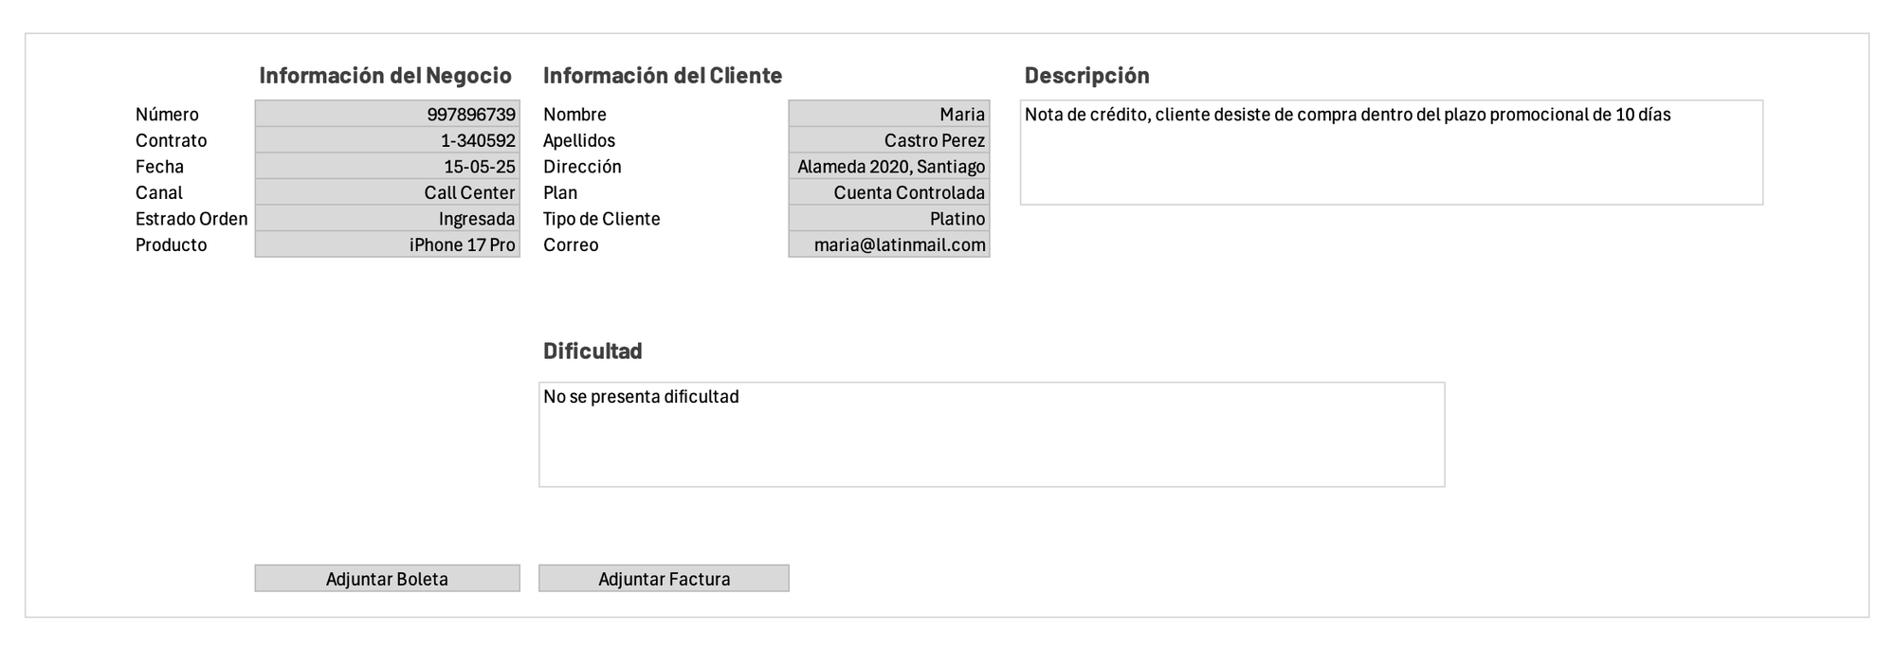Click the Dificultad section heading
This screenshot has height=649, width=1896.
pos(592,352)
